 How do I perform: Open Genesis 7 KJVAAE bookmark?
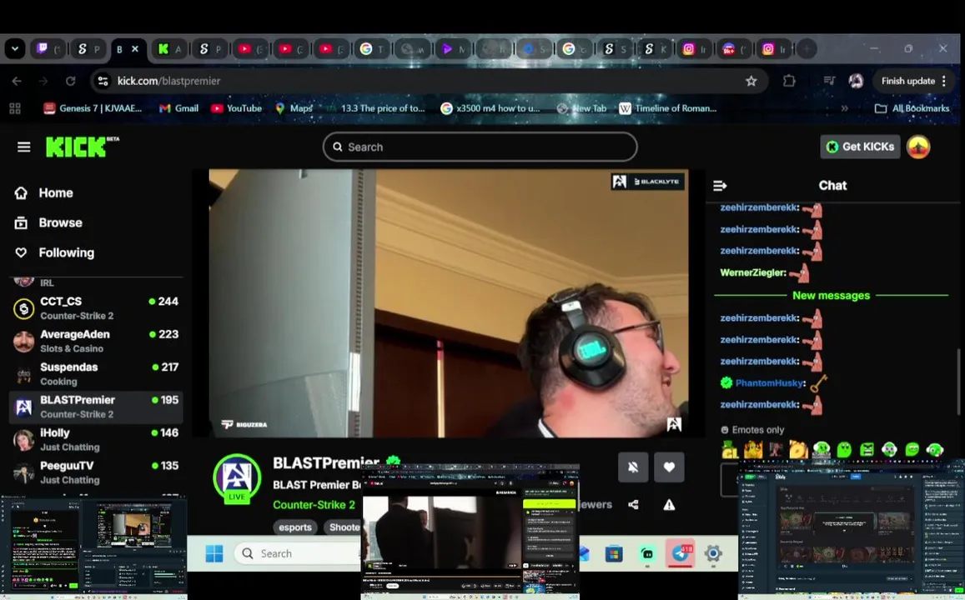93,108
